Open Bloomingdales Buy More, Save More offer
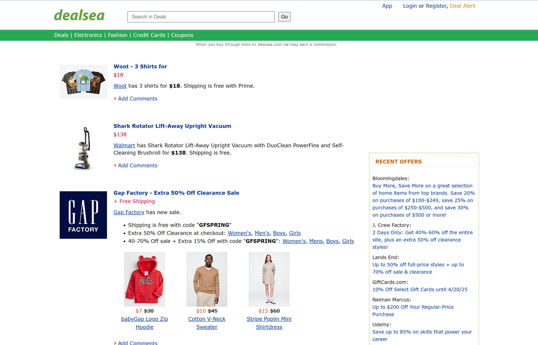 pyautogui.click(x=424, y=200)
